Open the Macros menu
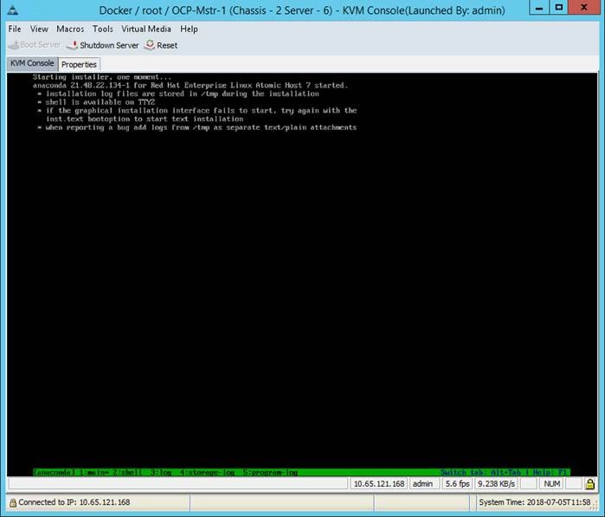605x517 pixels. (70, 29)
